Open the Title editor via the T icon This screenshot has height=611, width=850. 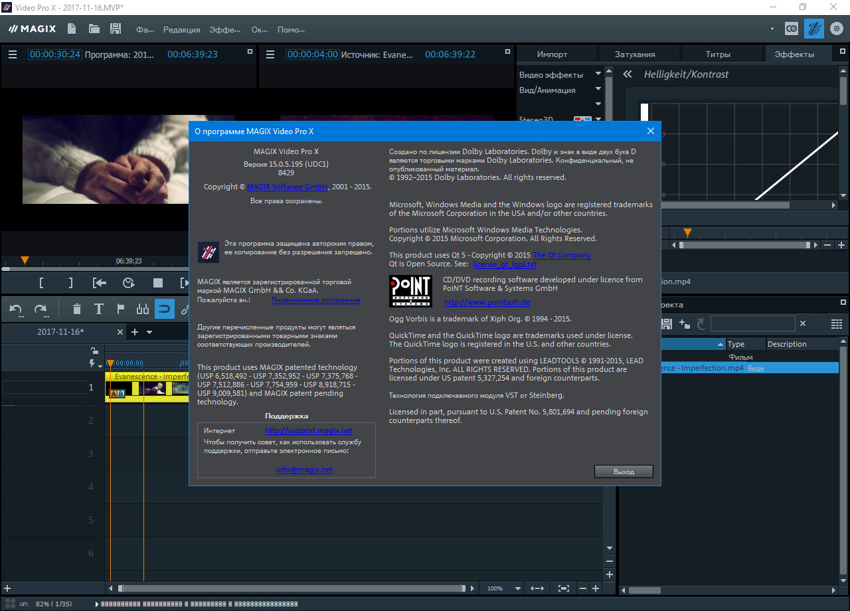pos(98,309)
